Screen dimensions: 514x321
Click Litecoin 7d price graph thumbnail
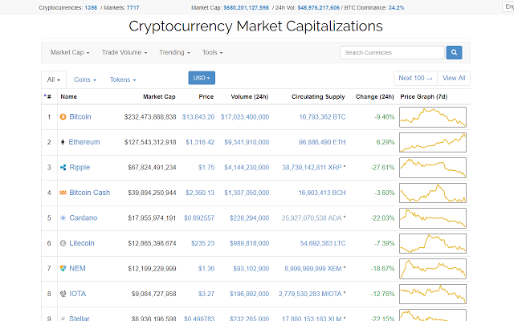click(x=433, y=243)
